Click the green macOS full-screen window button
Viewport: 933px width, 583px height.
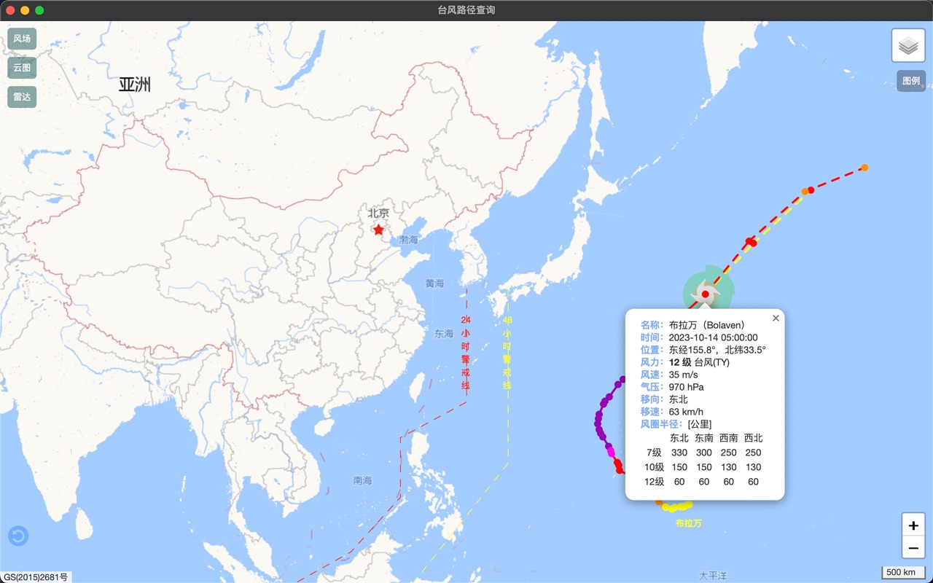point(39,10)
